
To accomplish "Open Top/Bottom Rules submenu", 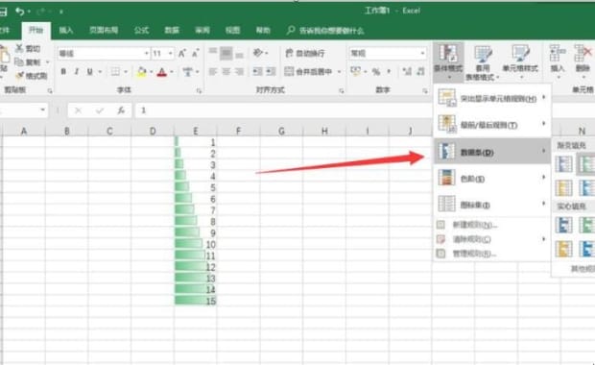I will click(x=492, y=125).
